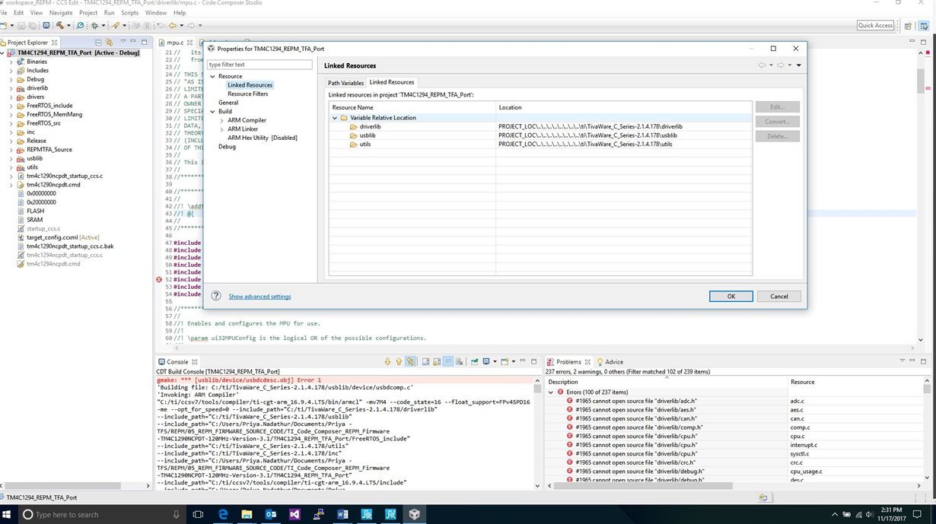Screen dimensions: 936x524
Task: Click Edge browser icon in taskbar
Action: 224,515
